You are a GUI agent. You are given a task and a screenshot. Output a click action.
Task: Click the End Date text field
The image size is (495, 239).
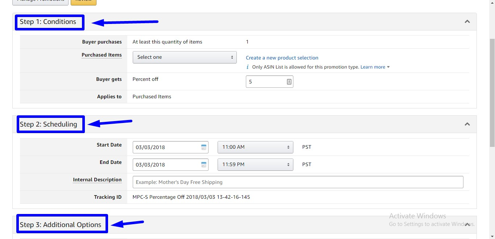click(x=166, y=165)
